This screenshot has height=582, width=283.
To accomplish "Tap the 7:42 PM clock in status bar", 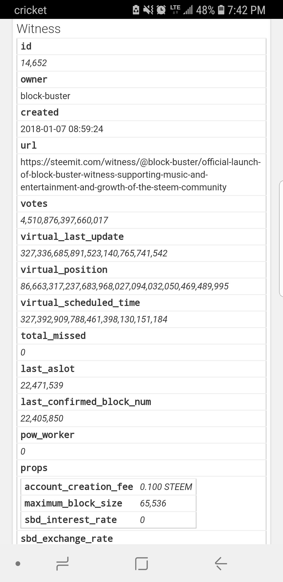I will pyautogui.click(x=246, y=10).
